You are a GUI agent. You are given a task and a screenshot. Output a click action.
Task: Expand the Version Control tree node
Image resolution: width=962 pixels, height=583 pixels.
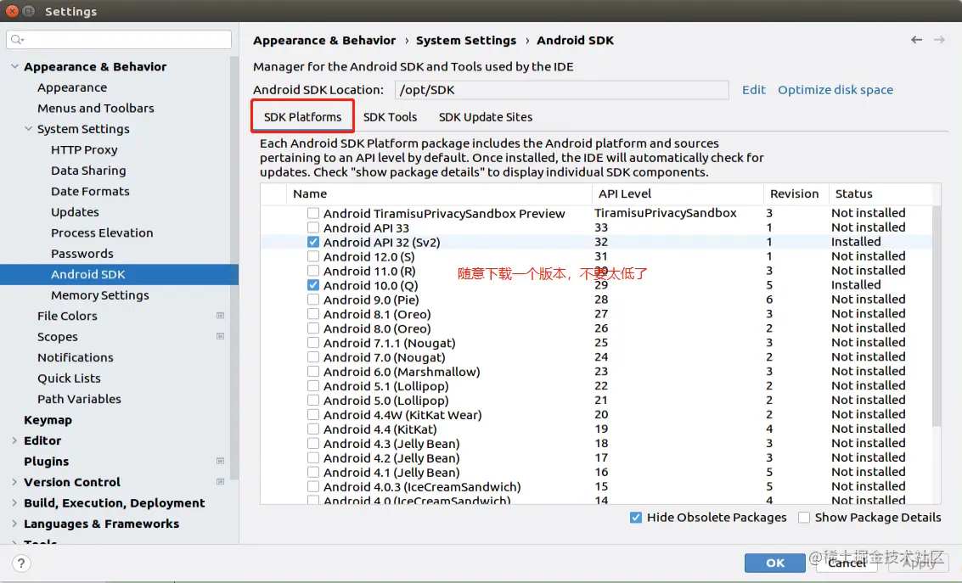(14, 482)
